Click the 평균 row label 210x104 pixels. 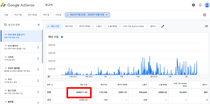[49, 100]
